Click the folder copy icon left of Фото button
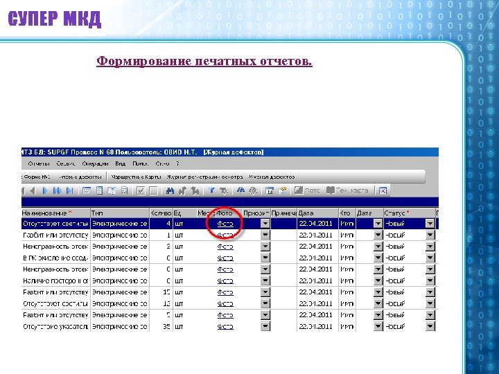The width and height of the screenshot is (499, 374). click(x=282, y=191)
